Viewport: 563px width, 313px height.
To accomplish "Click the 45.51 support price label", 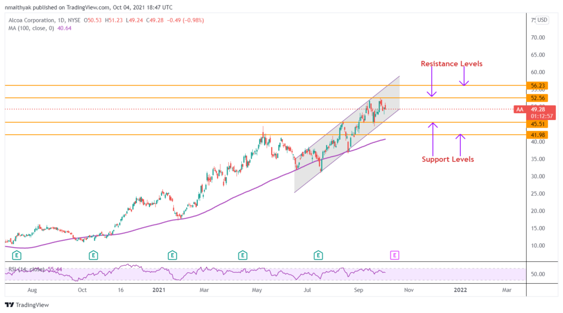I will click(537, 124).
